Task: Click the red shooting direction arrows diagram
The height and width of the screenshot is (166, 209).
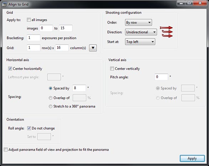Action: (x=166, y=32)
